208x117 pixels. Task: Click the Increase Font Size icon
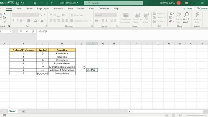(x=41, y=15)
